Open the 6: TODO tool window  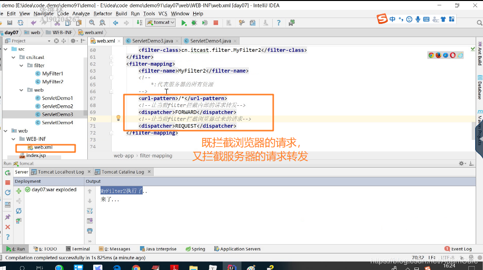point(45,249)
